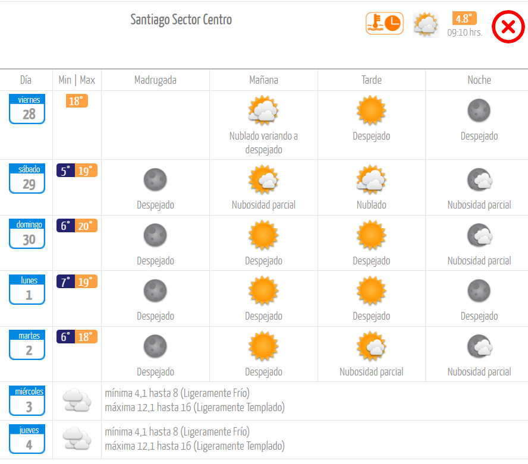Click sábado 5° minimum temperature badge

tap(65, 171)
